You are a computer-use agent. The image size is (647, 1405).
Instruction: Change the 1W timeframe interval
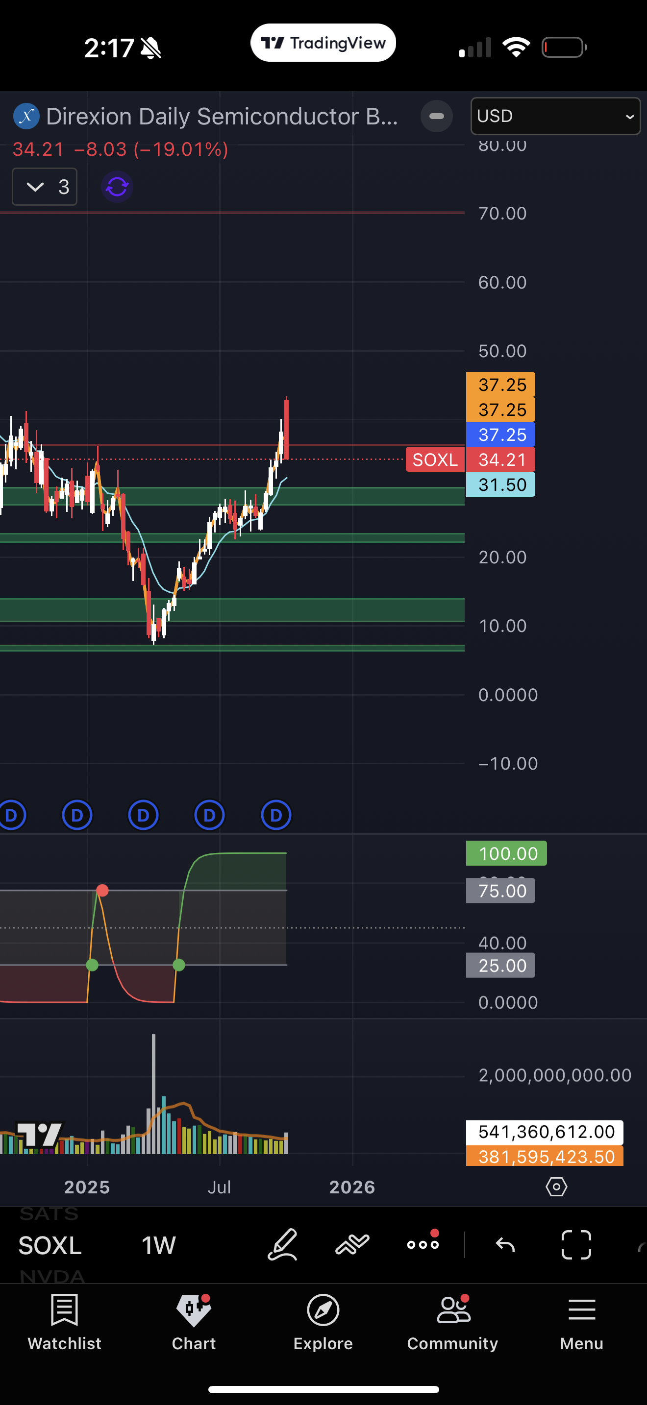(158, 1246)
